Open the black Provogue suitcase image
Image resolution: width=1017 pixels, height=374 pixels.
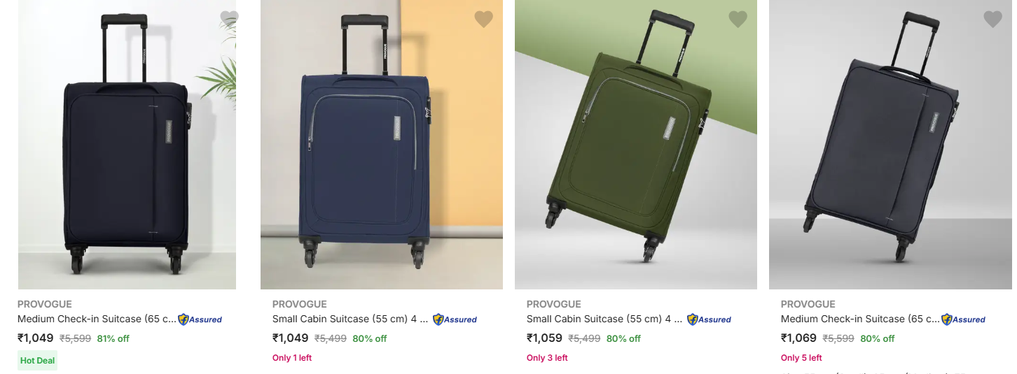pyautogui.click(x=127, y=147)
